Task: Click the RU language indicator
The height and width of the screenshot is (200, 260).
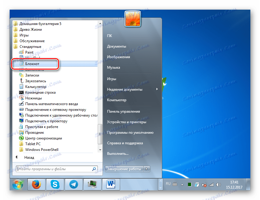Action: (168, 184)
